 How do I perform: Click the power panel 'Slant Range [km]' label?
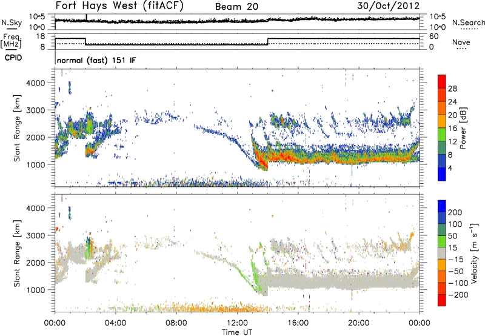17,128
